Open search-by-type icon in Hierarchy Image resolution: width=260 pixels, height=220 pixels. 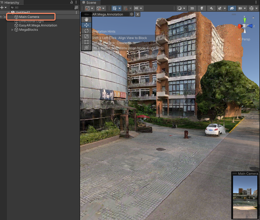[x=76, y=8]
